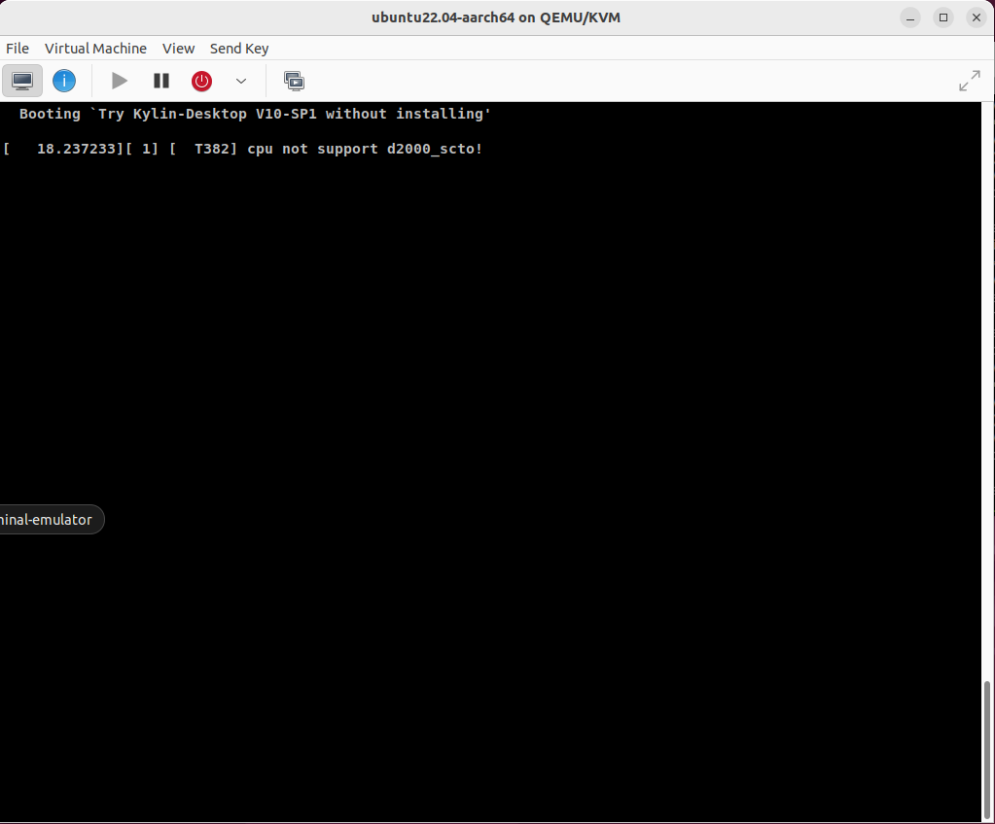Viewport: 995px width, 824px height.
Task: Power on the virtual machine
Action: [120, 81]
